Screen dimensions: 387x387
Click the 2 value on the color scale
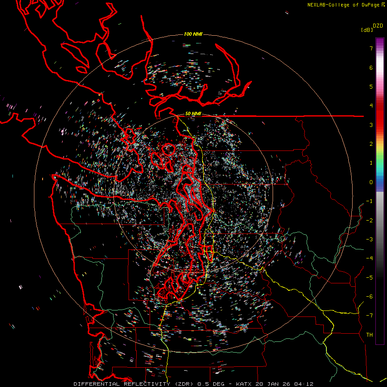click(x=371, y=144)
